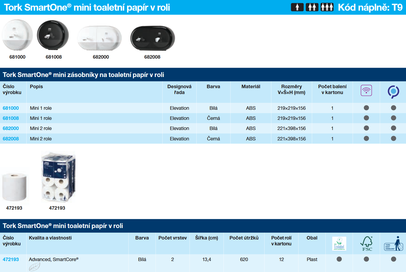Click wireless-column dot in 682008 row
The width and height of the screenshot is (406, 272).
(x=366, y=138)
